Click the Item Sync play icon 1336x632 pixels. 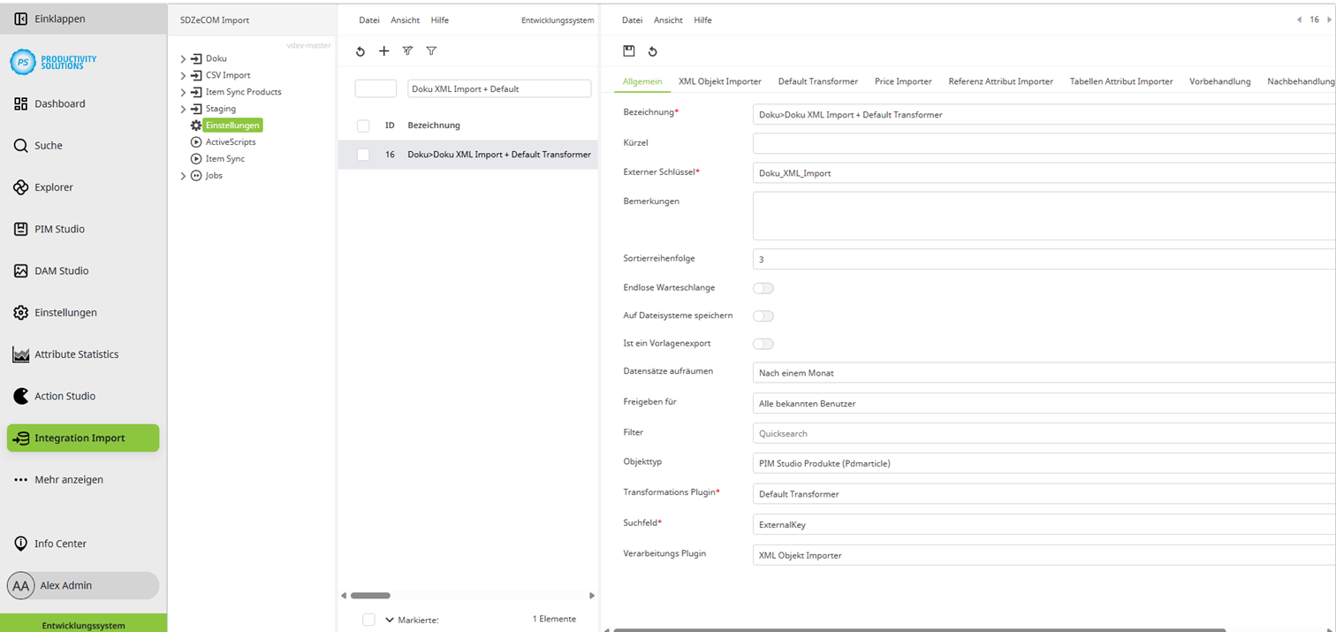point(196,159)
